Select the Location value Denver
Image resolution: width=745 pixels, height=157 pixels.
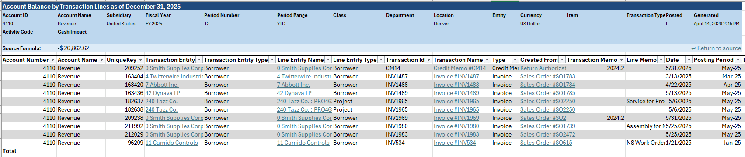point(441,24)
